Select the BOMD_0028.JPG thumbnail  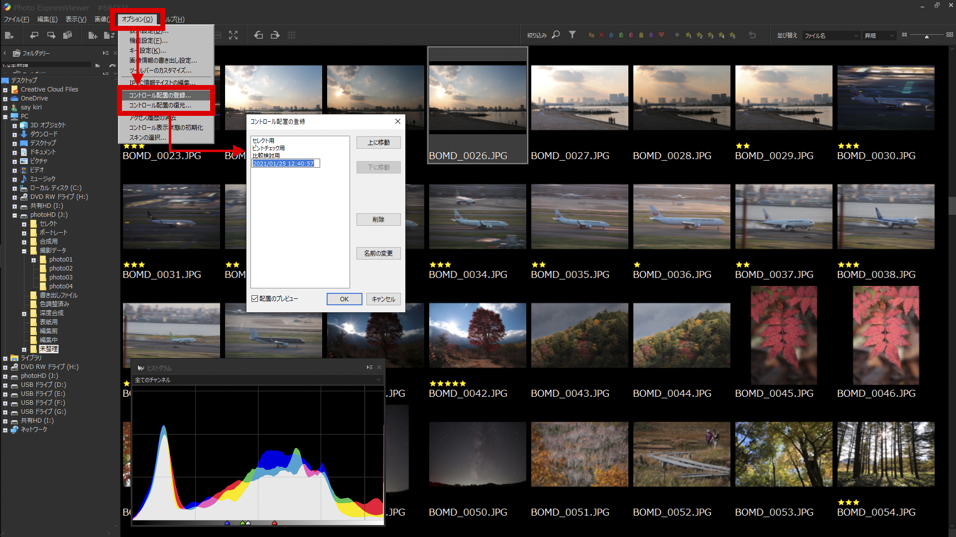[x=681, y=98]
